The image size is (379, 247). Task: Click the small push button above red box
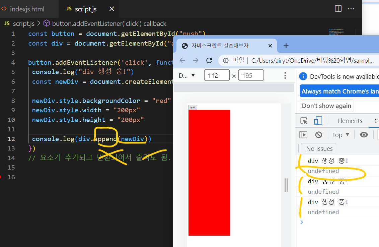(x=193, y=107)
